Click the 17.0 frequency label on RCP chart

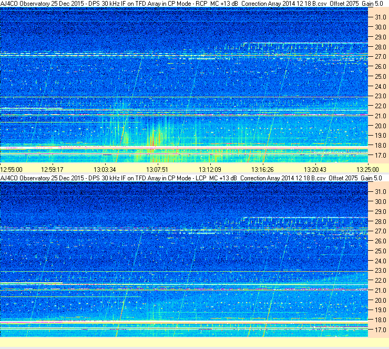pos(380,156)
